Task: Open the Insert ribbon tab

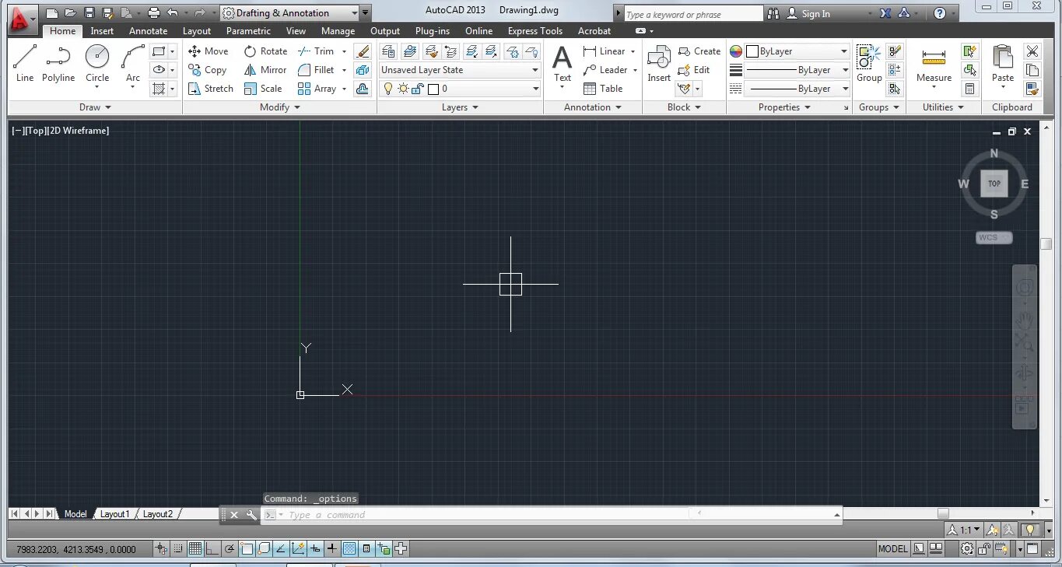Action: point(102,31)
